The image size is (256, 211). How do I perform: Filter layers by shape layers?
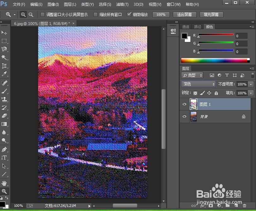(x=235, y=75)
